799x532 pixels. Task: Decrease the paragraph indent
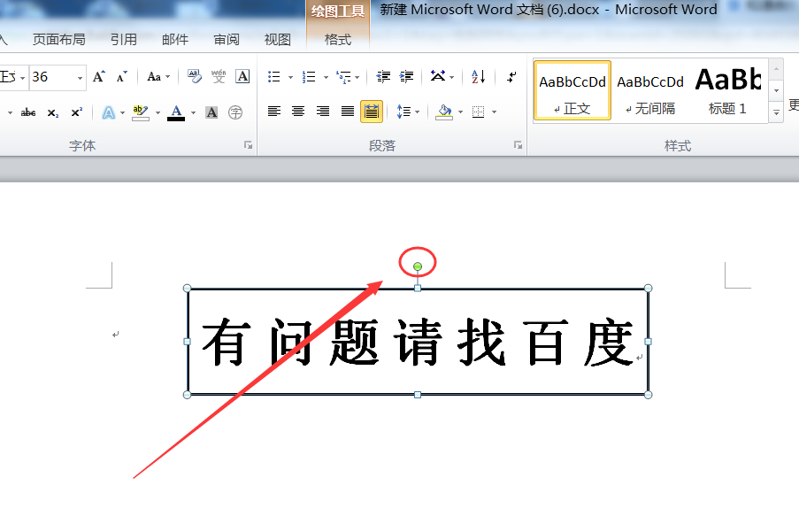click(x=383, y=77)
